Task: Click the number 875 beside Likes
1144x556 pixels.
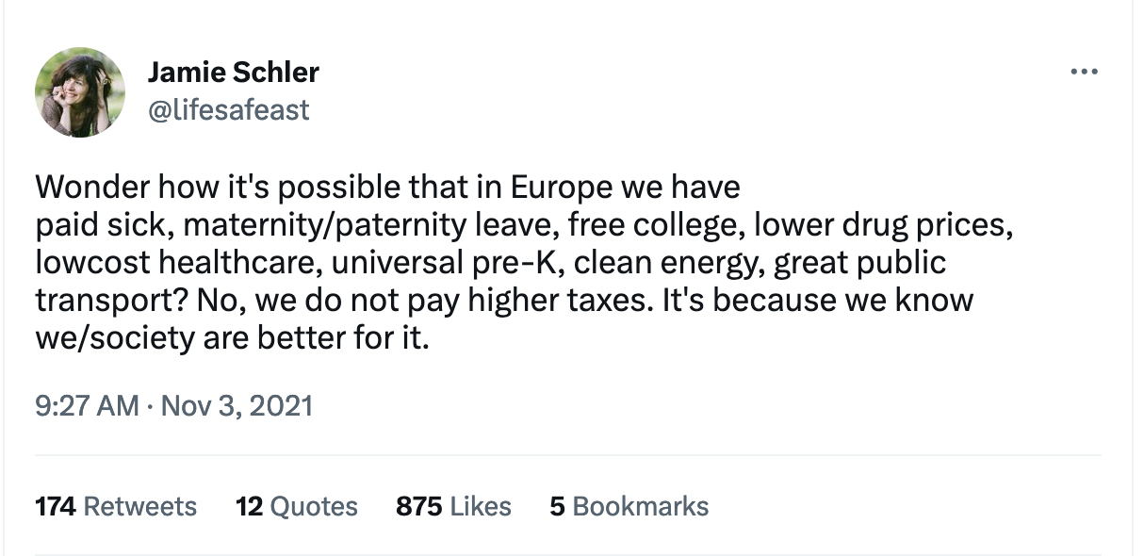Action: pyautogui.click(x=418, y=506)
